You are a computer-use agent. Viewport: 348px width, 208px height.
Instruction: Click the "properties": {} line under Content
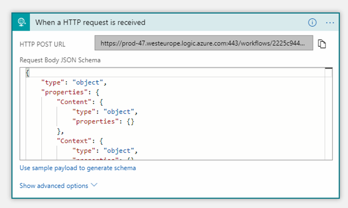(x=103, y=121)
